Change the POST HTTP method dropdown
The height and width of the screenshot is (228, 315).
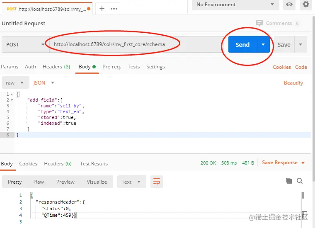tap(26, 44)
